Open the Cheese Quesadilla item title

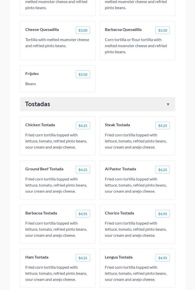(x=42, y=30)
